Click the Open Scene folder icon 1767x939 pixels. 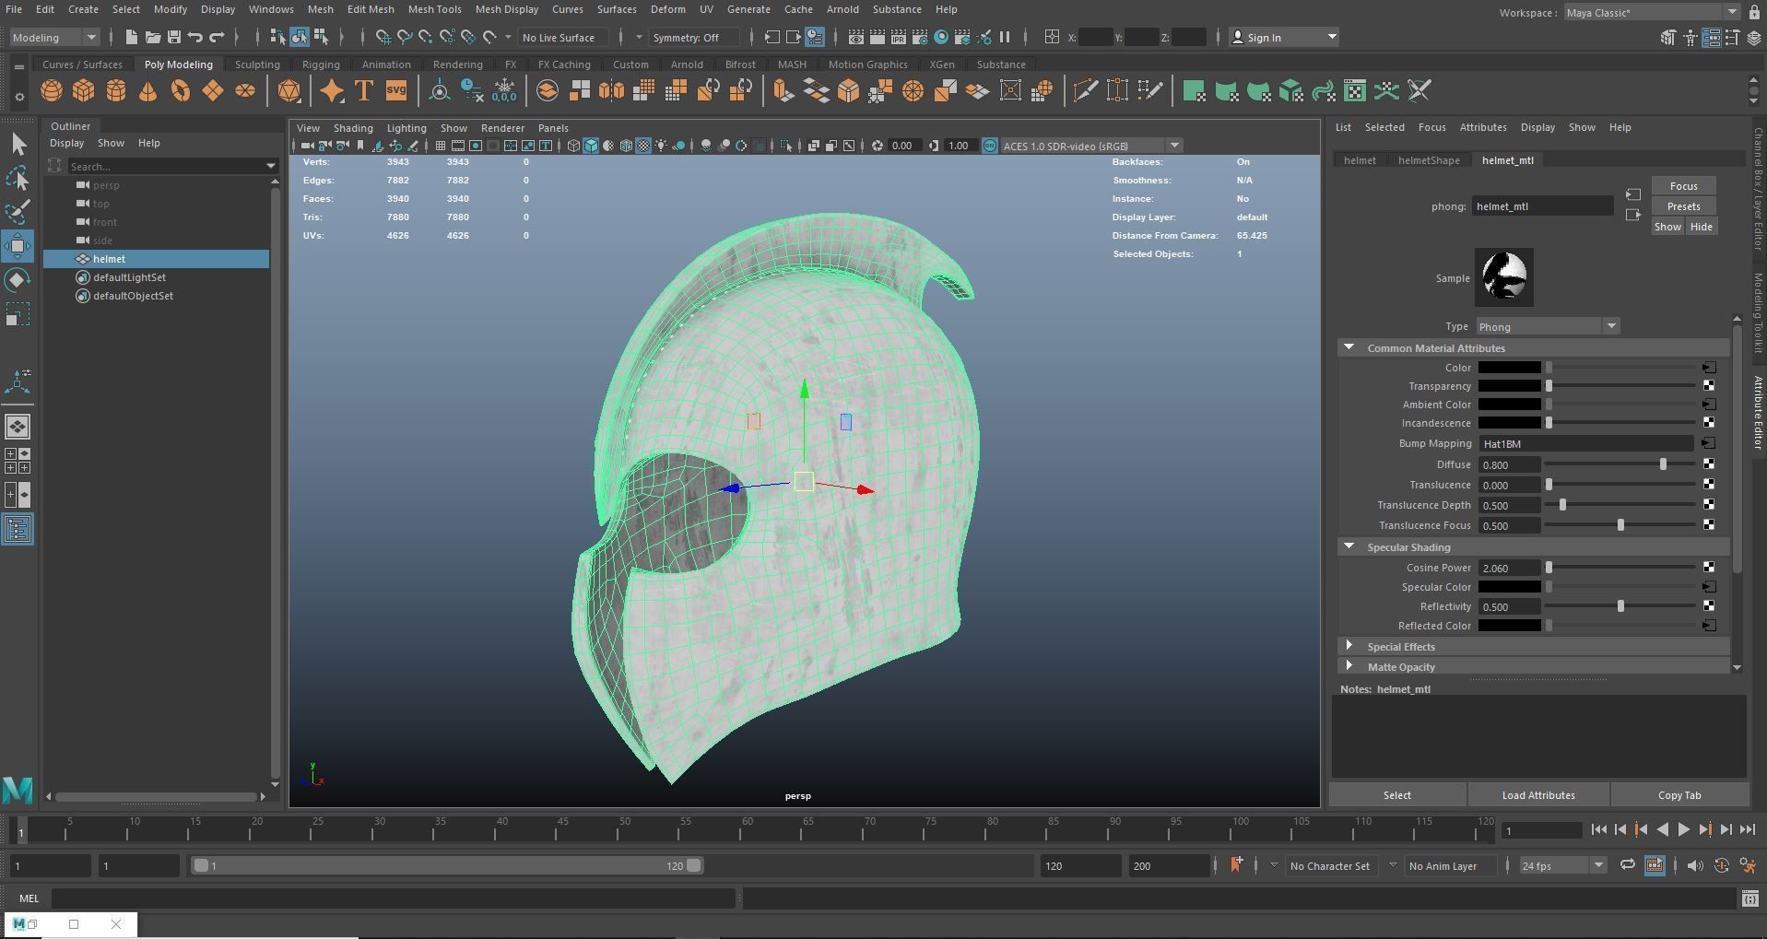[152, 37]
